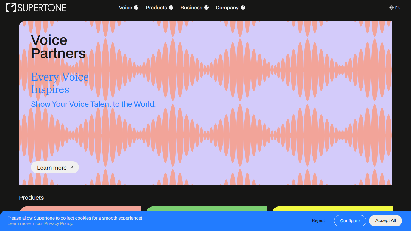Viewport: 411px width, 231px height.
Task: Click the yellow product card
Action: (x=332, y=208)
